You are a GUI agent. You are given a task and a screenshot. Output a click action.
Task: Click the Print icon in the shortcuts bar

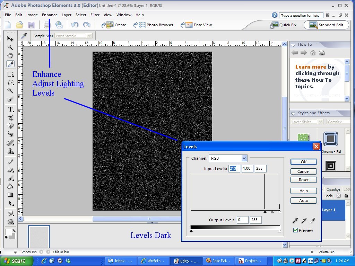(47, 25)
